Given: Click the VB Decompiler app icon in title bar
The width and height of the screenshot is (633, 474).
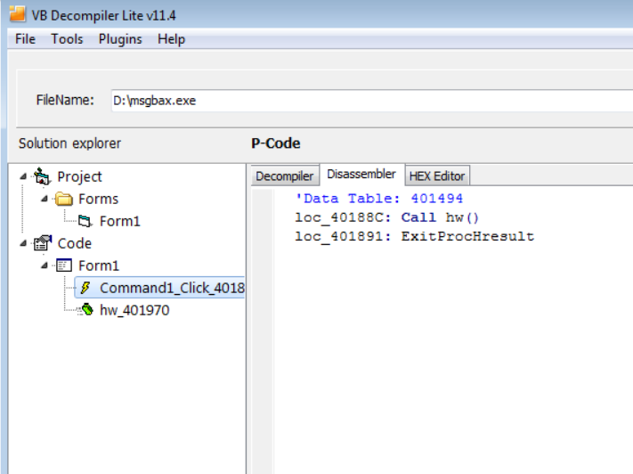Looking at the screenshot, I should pos(17,15).
